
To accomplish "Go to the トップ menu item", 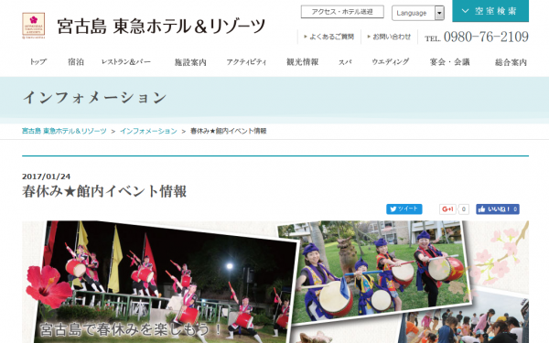I will [38, 62].
